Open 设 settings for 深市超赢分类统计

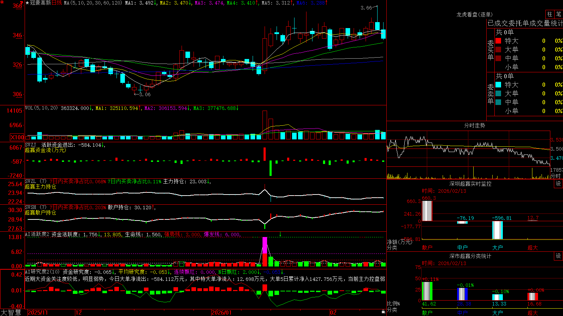pos(558,256)
